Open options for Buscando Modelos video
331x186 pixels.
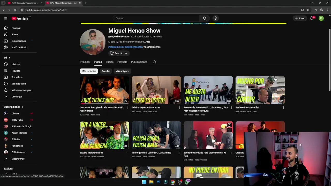231,153
